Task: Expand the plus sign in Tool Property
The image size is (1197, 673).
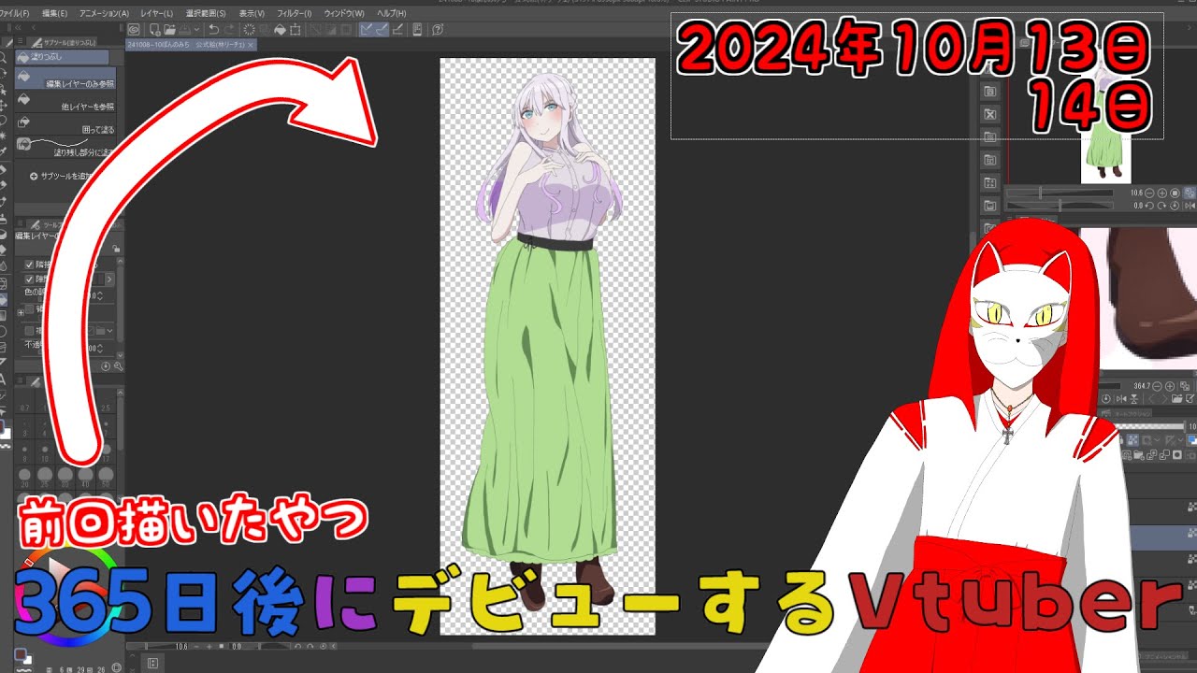Action: 21,312
